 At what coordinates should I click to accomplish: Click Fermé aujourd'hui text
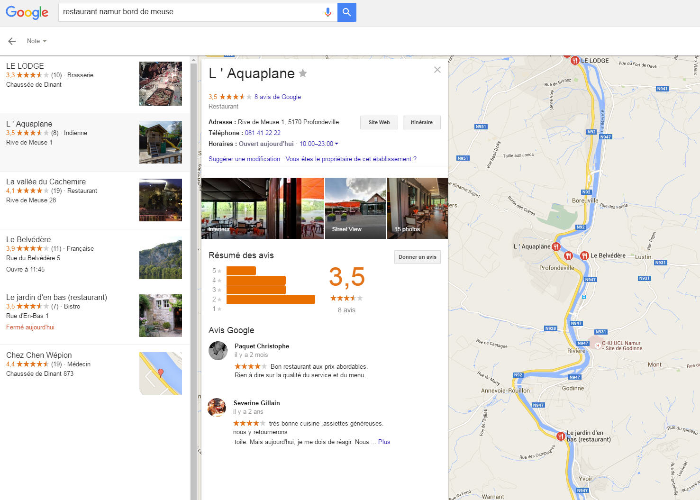30,327
